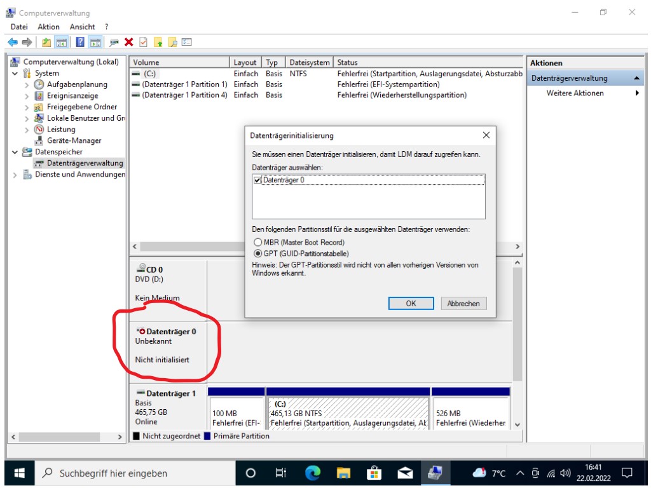The width and height of the screenshot is (651, 488).
Task: Toggle console tree show/hide toolbar icon
Action: click(x=62, y=42)
